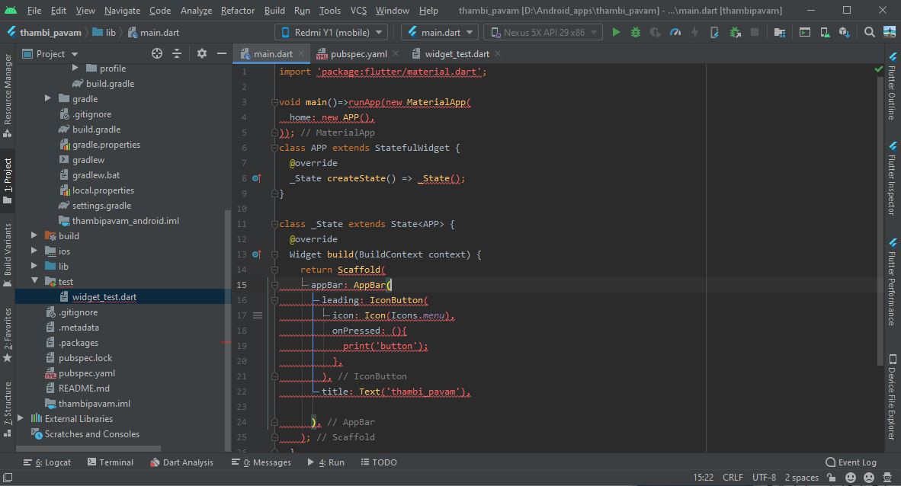Viewport: 901px width, 486px height.
Task: Click the Search Everywhere magnifier
Action: (870, 32)
